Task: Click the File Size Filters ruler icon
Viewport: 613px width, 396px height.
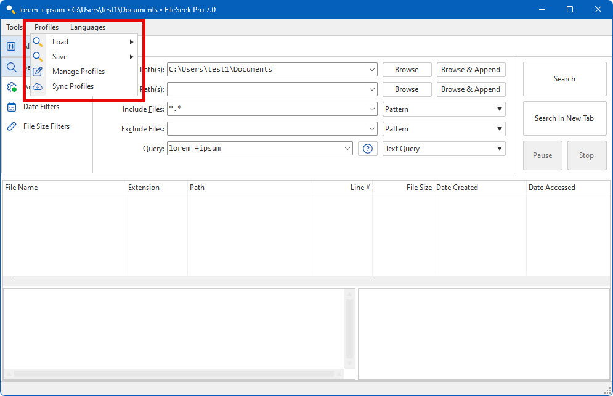Action: 12,126
